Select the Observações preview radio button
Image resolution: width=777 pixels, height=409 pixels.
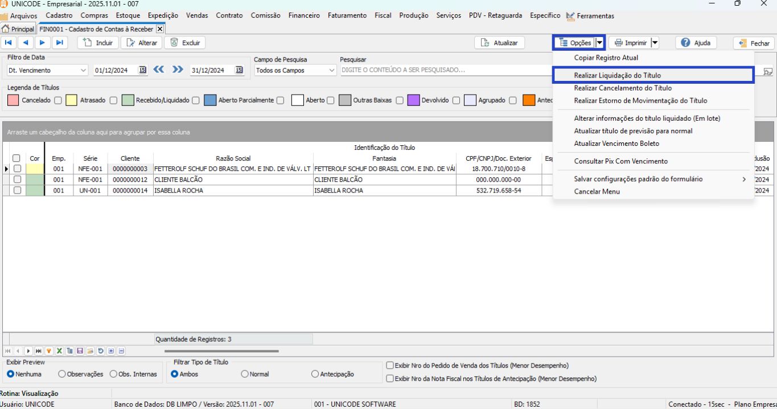63,374
